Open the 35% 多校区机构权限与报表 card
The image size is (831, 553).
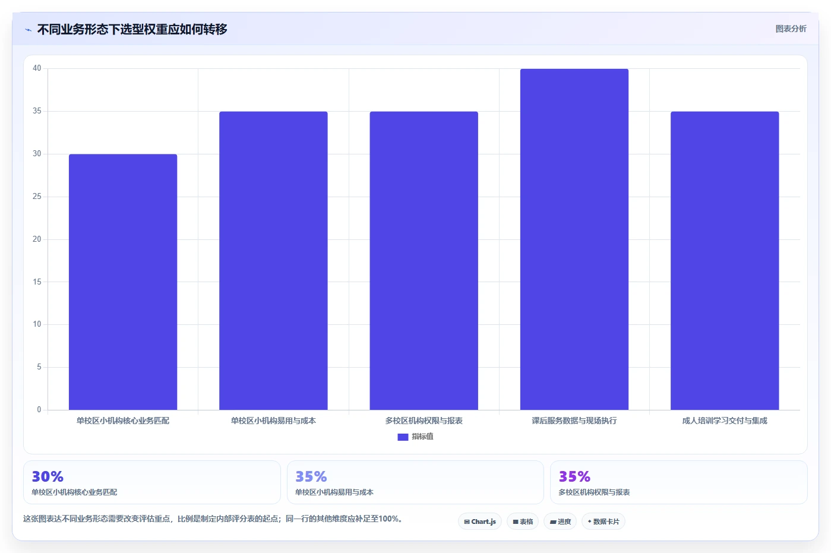click(679, 482)
